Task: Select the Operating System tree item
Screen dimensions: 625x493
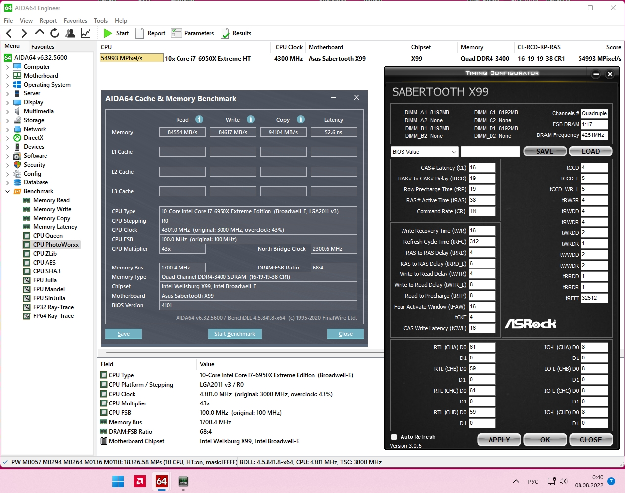Action: point(47,85)
